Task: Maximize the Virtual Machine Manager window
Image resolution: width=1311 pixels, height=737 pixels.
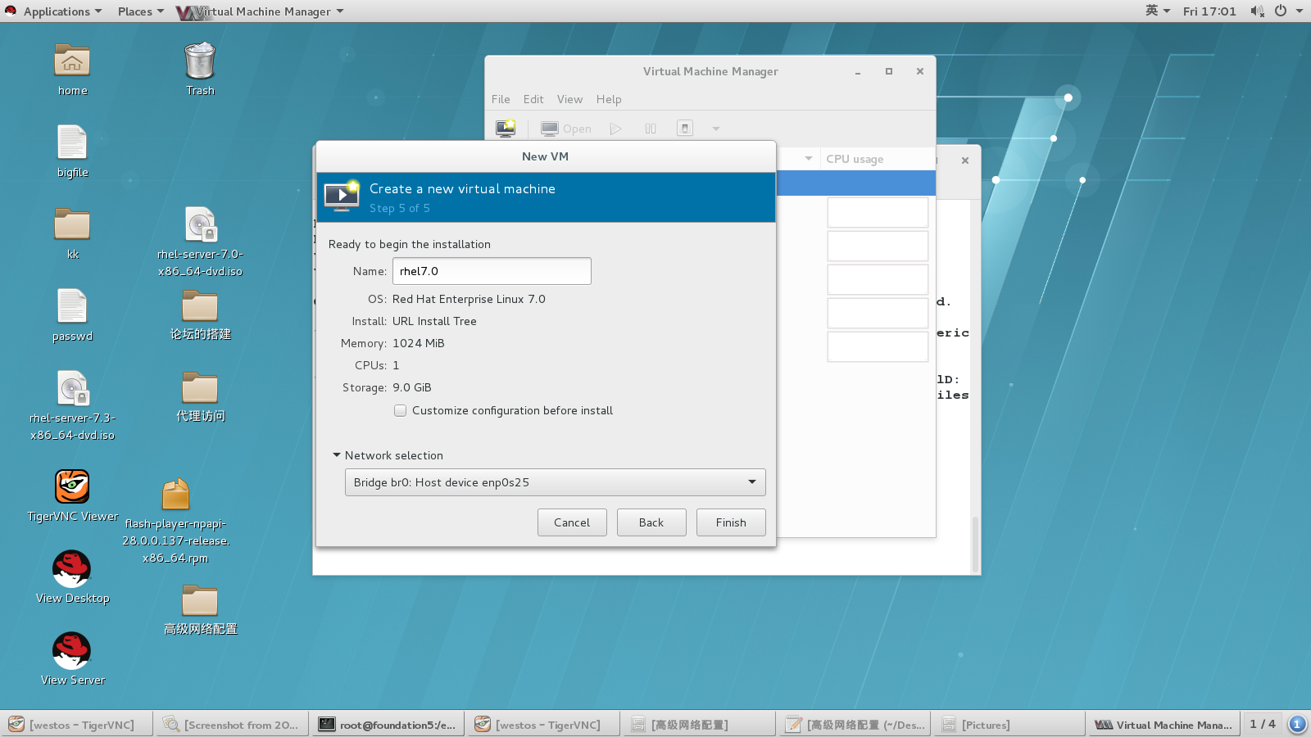Action: [x=889, y=71]
